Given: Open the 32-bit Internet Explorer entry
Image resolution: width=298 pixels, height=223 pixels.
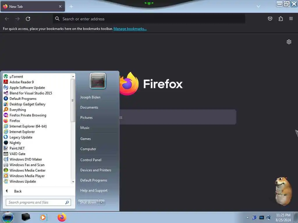Looking at the screenshot, I should 37,132.
